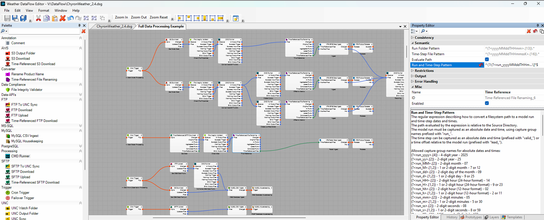Image resolution: width=544 pixels, height=220 pixels.
Task: Open the Window menu
Action: click(x=61, y=11)
